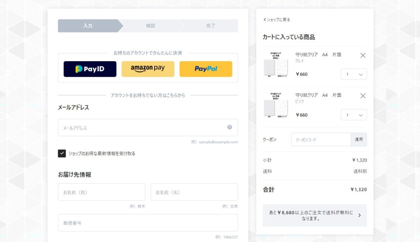This screenshot has height=242, width=420.
Task: Open quantity dropdown for グレイ item
Action: pyautogui.click(x=354, y=74)
